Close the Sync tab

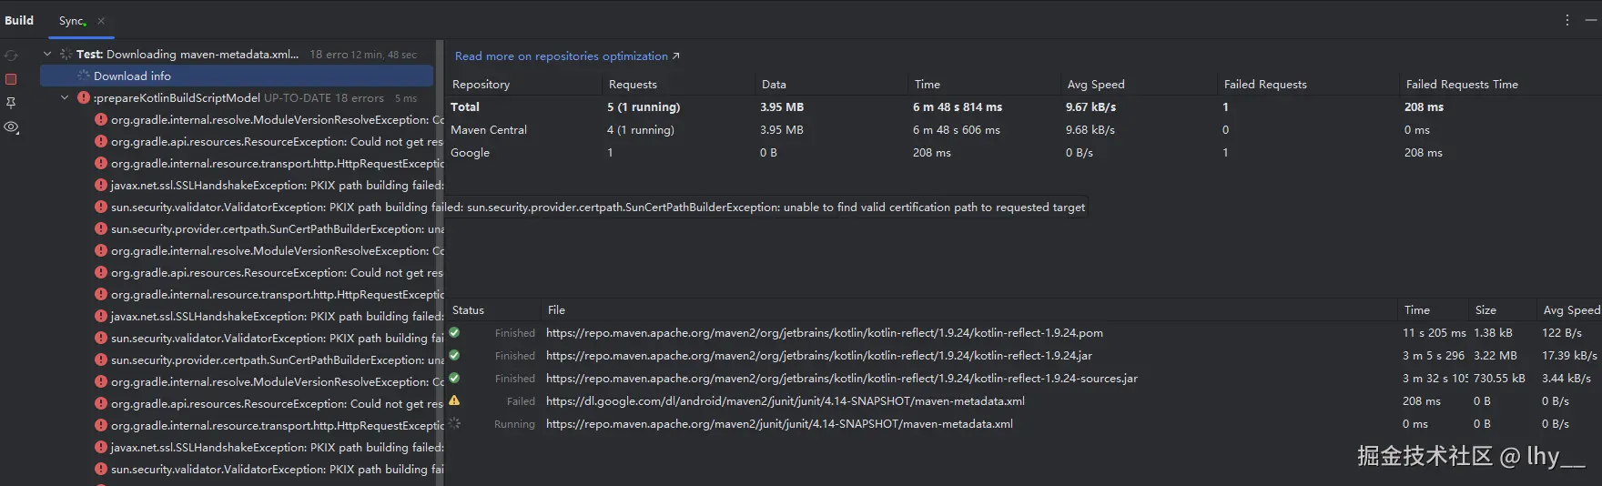pyautogui.click(x=101, y=21)
